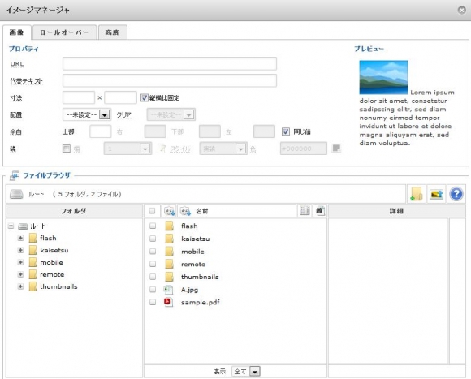Click the style edit icon beside スタイル
The image size is (471, 379).
[x=162, y=149]
